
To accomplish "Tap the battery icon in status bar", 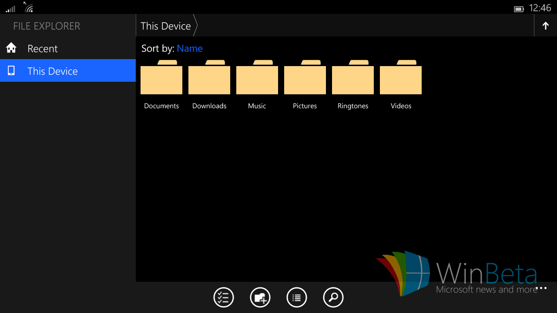I will [519, 9].
